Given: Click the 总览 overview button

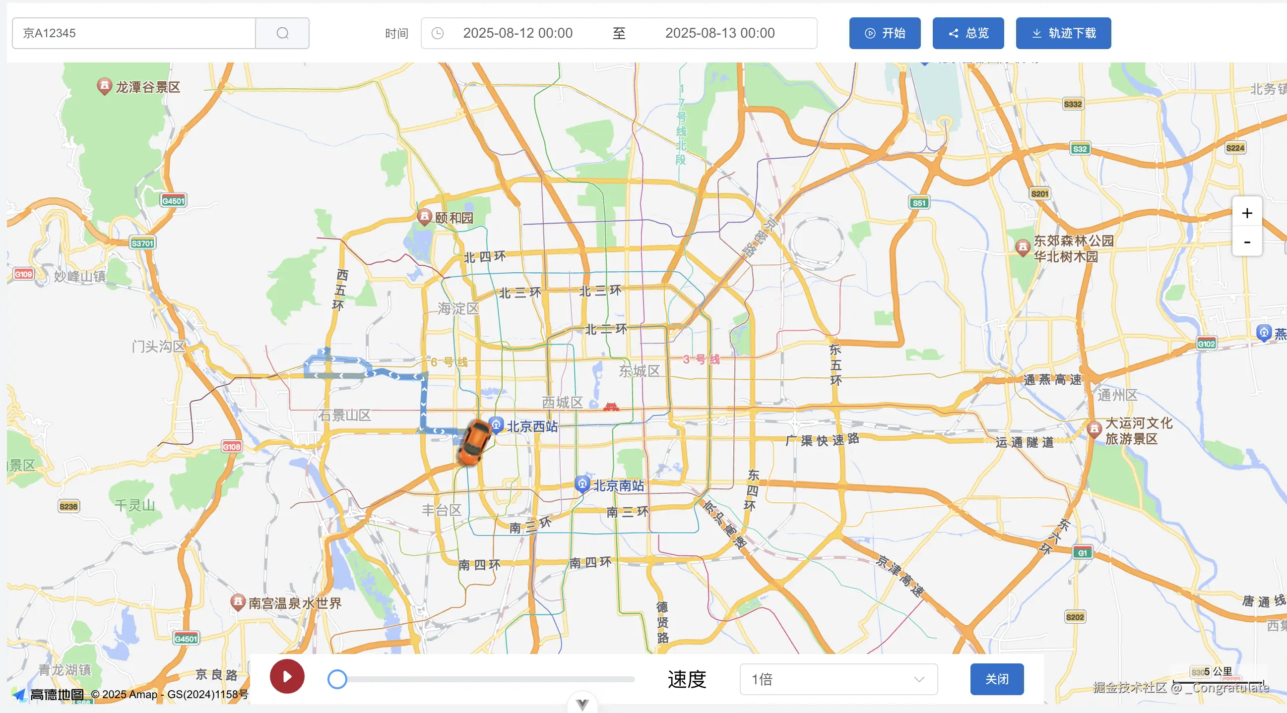Looking at the screenshot, I should pos(968,33).
